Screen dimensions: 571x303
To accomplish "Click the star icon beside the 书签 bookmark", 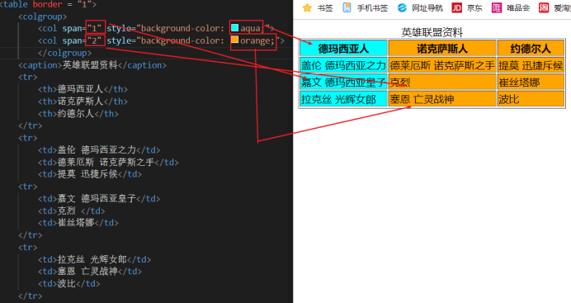I will (307, 7).
